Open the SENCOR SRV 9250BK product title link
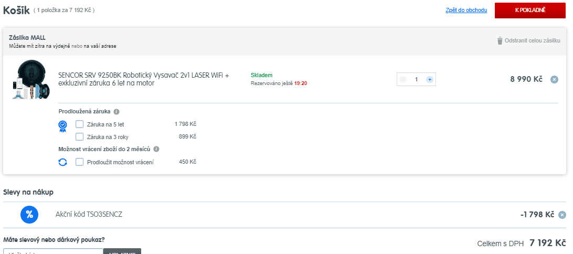 point(144,79)
